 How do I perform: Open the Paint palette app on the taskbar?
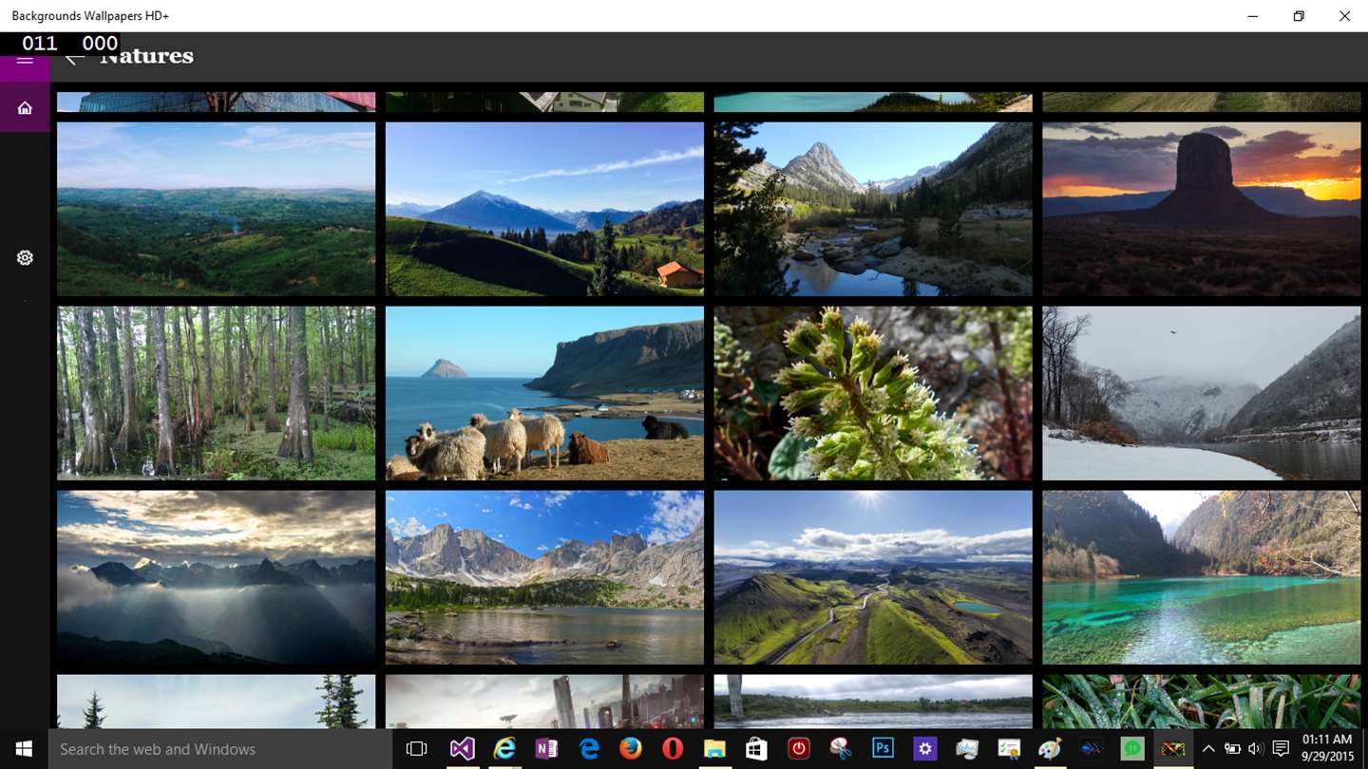point(1050,749)
